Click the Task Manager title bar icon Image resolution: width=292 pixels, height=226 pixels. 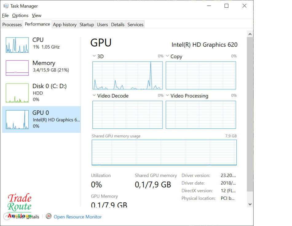6,6
